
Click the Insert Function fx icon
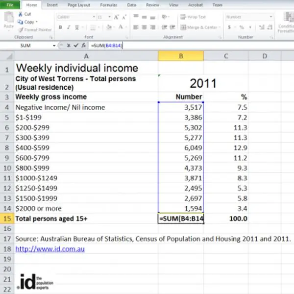(83, 46)
